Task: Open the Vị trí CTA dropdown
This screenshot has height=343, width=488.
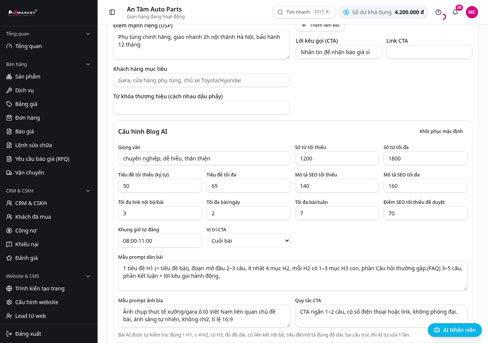Action: (x=249, y=240)
